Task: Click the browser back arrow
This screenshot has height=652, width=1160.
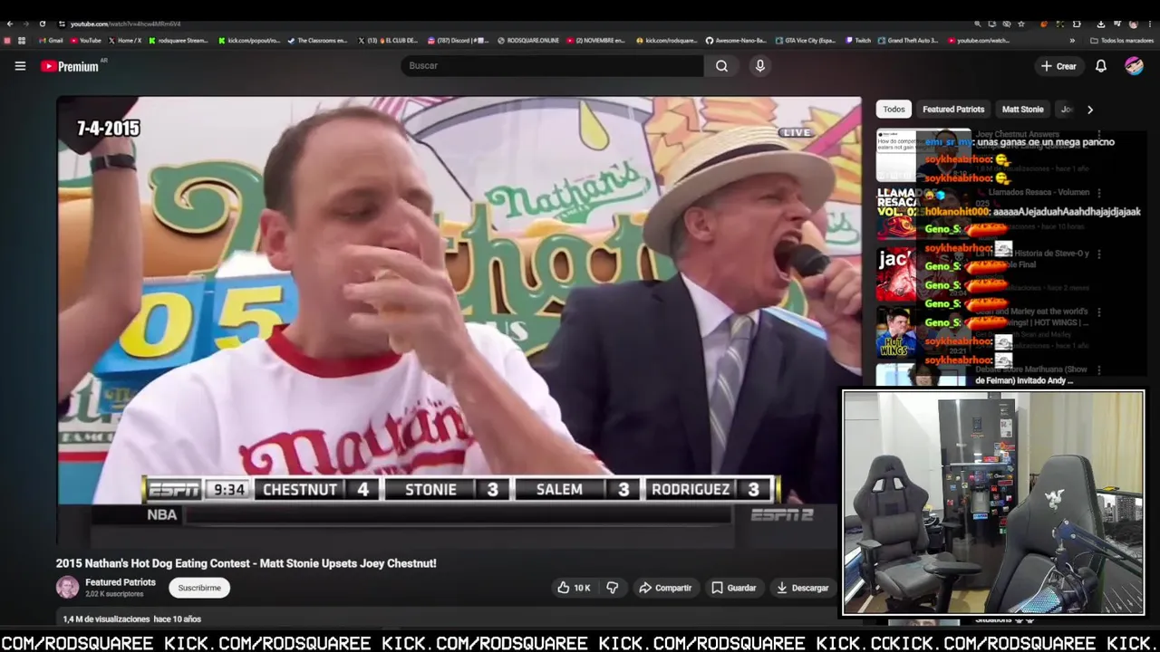Action: click(9, 24)
